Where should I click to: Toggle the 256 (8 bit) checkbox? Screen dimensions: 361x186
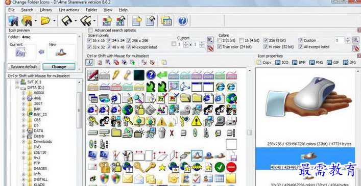pyautogui.click(x=266, y=40)
